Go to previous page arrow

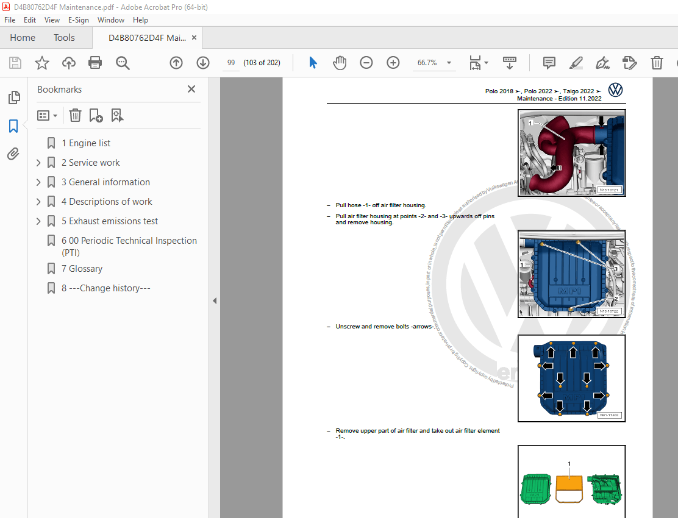[x=176, y=62]
